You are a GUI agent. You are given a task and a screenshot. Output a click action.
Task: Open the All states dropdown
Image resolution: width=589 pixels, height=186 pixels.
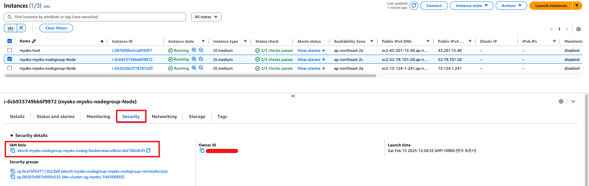206,17
